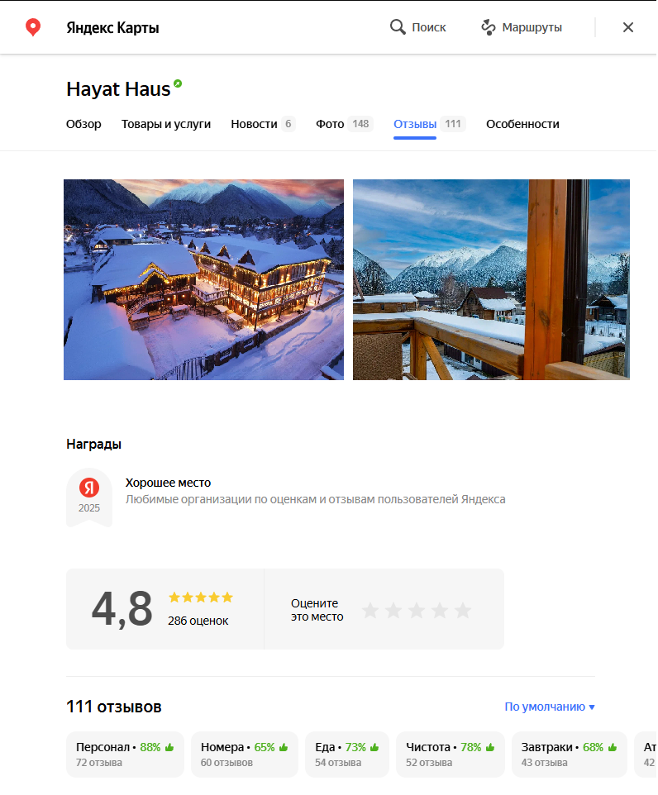The width and height of the screenshot is (658, 795).
Task: Click the thumbs-up icon in the Чистота chip
Action: [x=490, y=747]
